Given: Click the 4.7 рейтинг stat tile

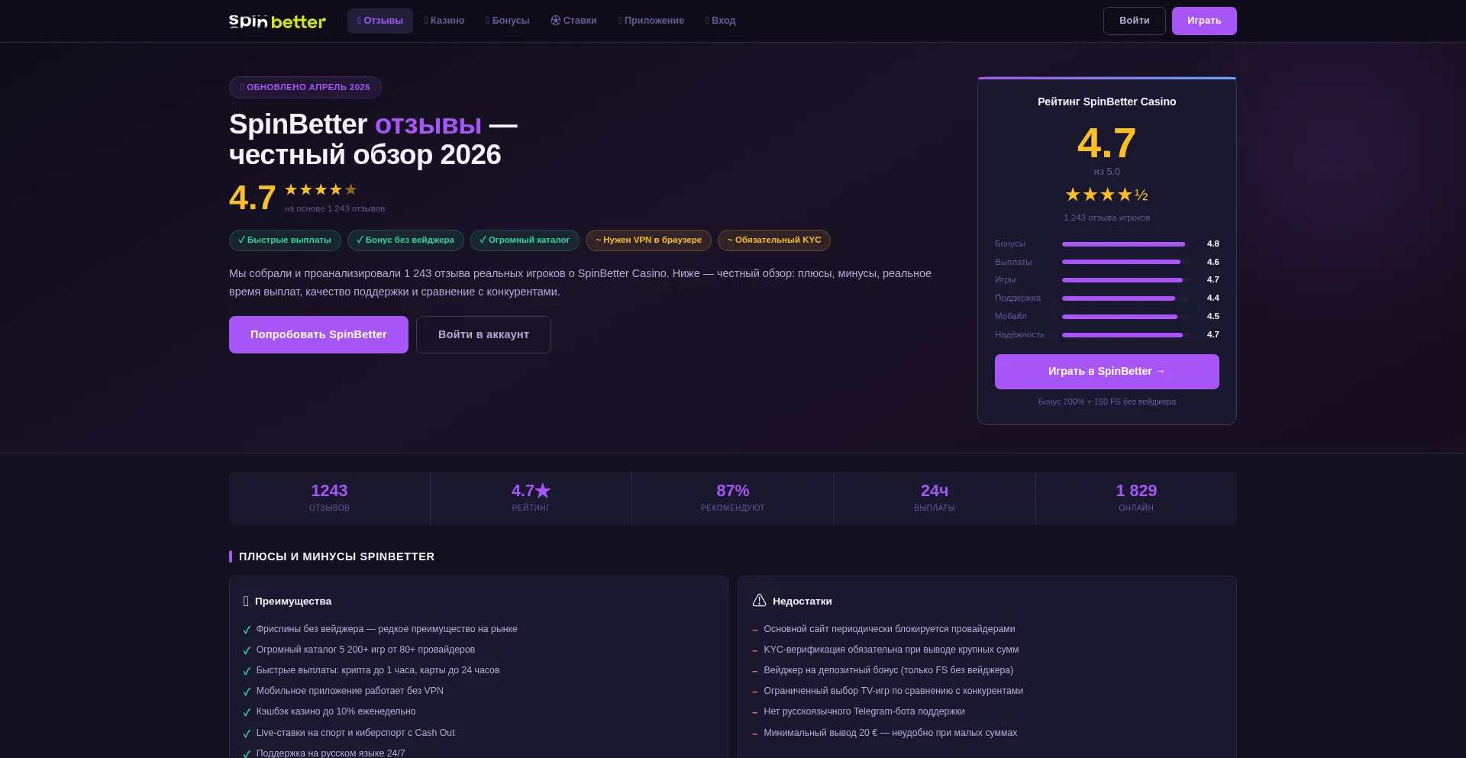Looking at the screenshot, I should [x=531, y=498].
